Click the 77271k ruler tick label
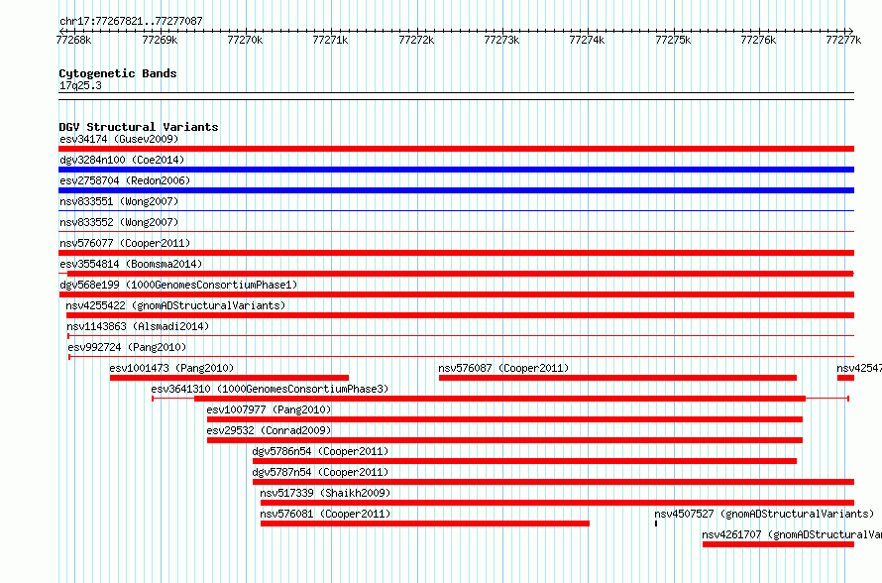The height and width of the screenshot is (583, 882). point(330,40)
